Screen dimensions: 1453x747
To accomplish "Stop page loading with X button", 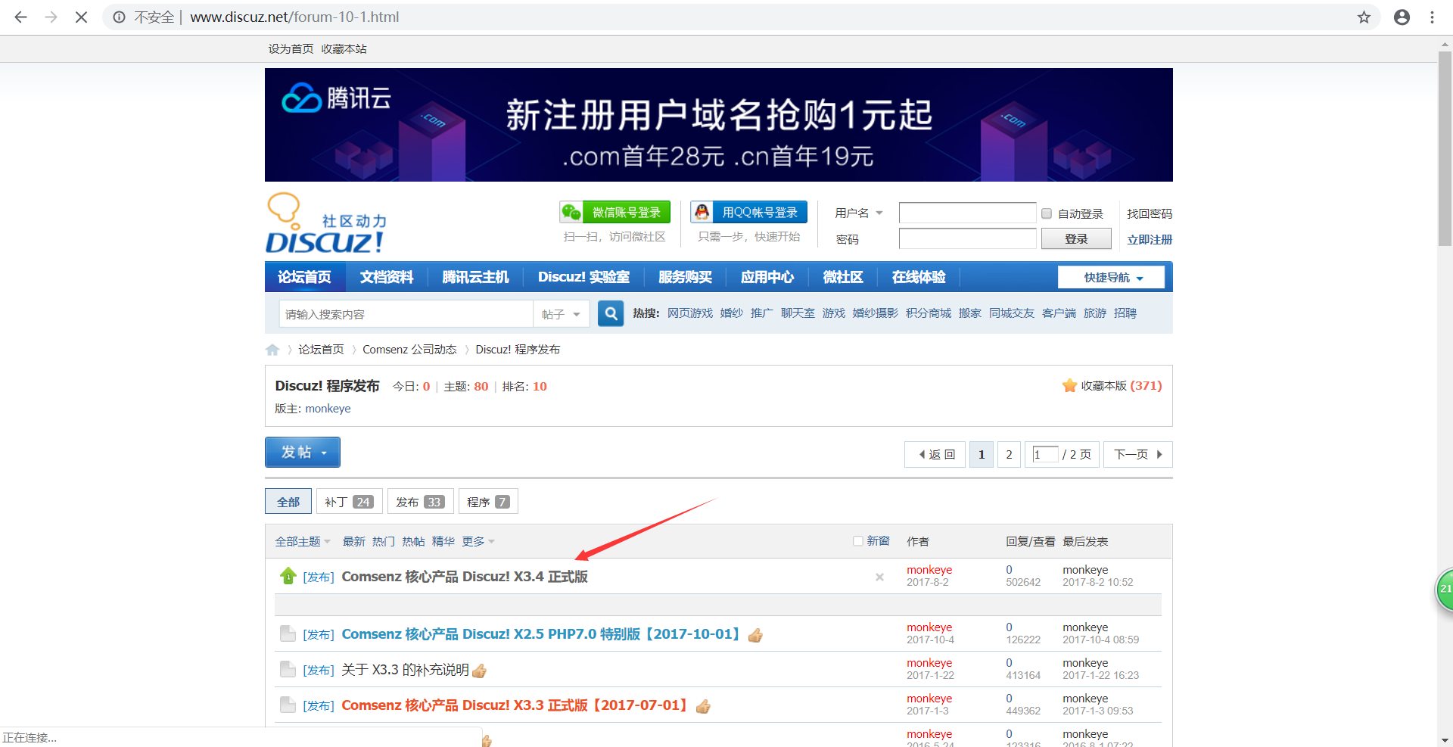I will pos(81,17).
